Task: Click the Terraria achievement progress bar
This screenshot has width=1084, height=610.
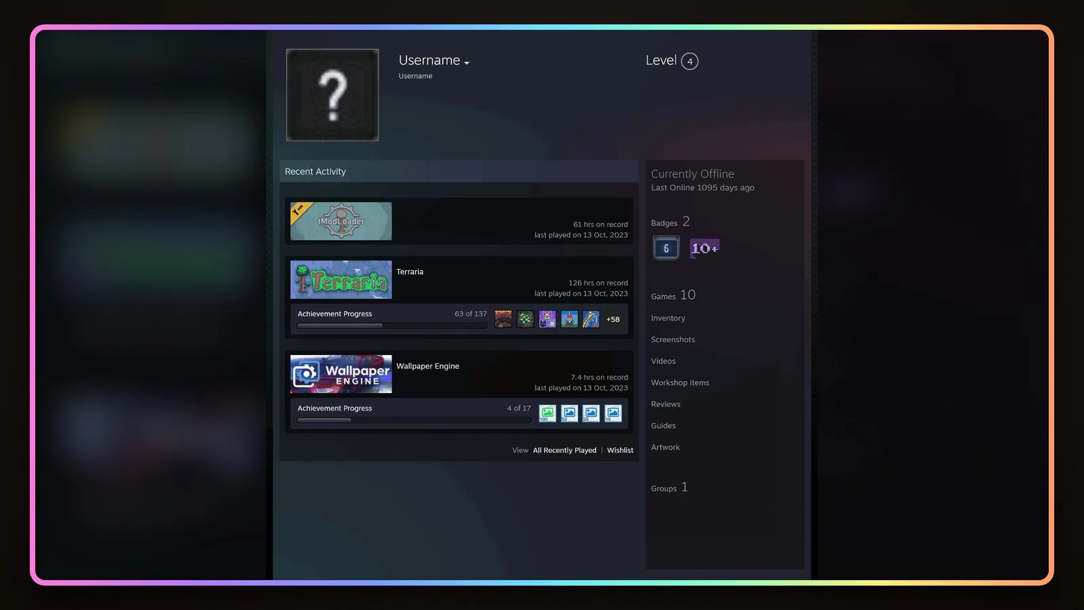Action: [x=392, y=326]
